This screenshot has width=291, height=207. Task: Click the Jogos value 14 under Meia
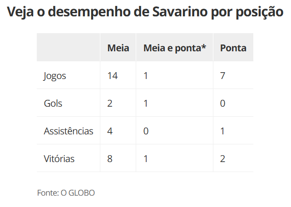pos(113,76)
